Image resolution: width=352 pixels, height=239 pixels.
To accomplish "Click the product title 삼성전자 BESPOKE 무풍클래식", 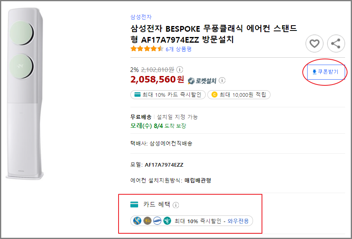I will 214,34.
